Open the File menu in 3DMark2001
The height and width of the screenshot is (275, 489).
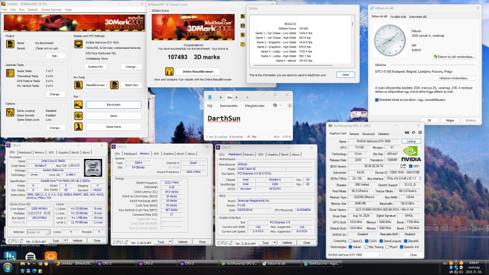tap(5, 10)
